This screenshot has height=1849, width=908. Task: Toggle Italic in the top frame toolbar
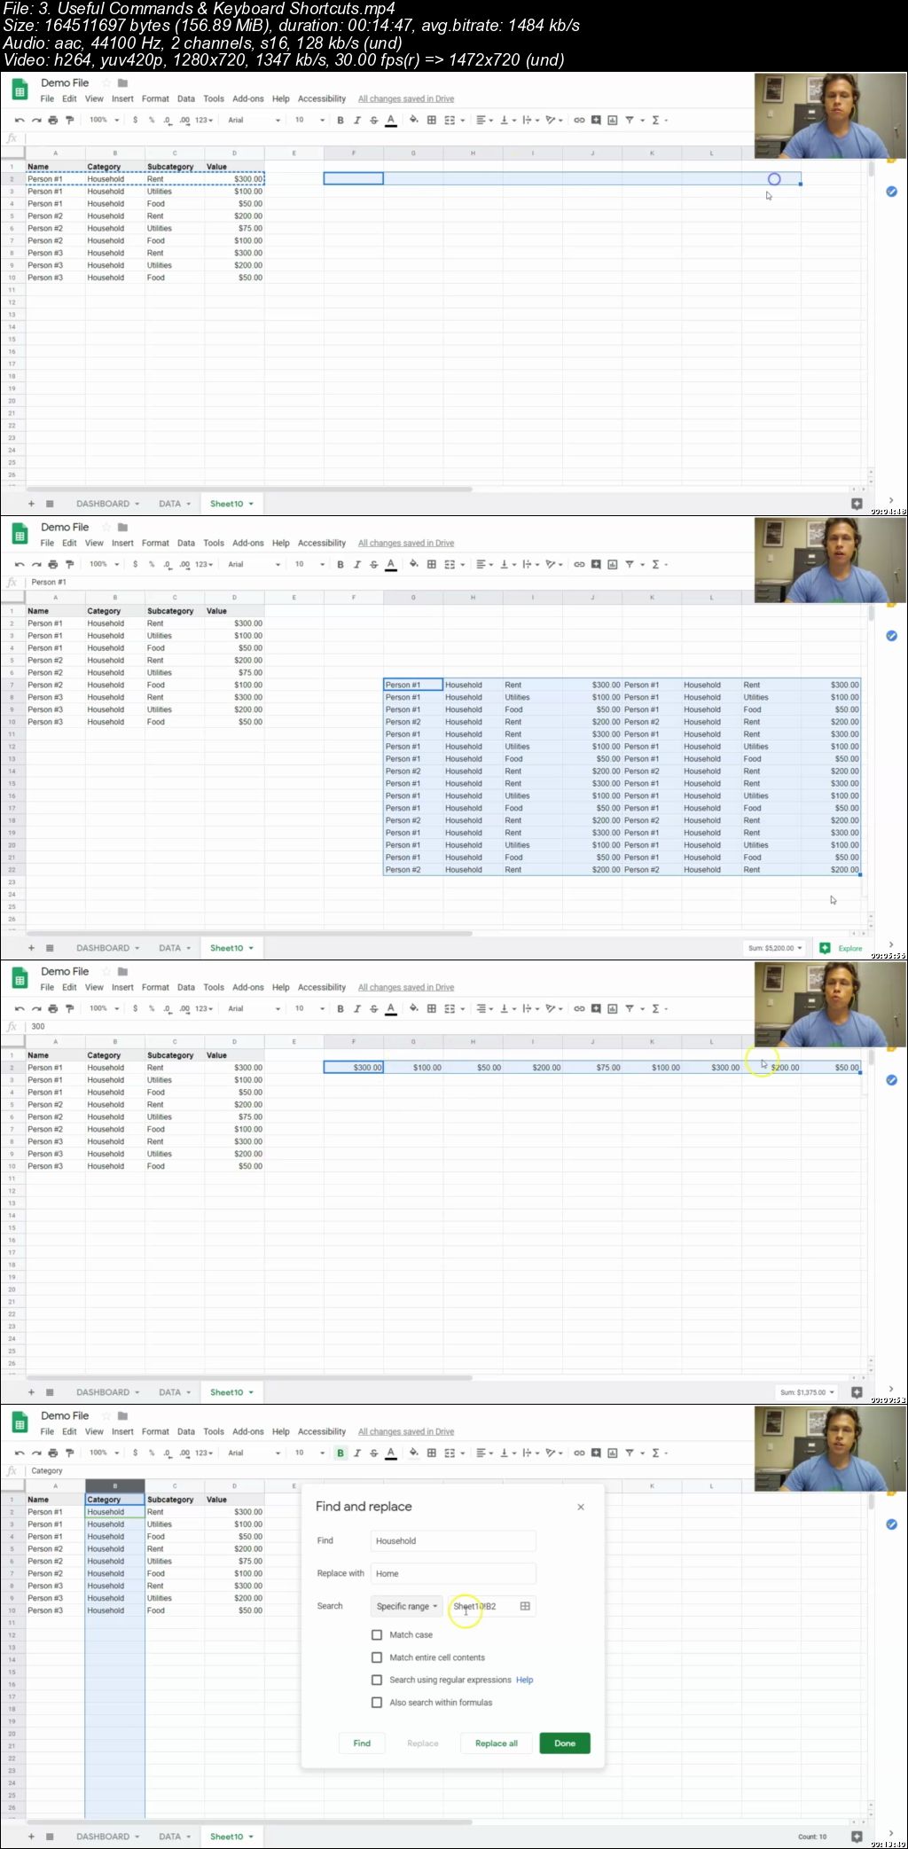[357, 121]
